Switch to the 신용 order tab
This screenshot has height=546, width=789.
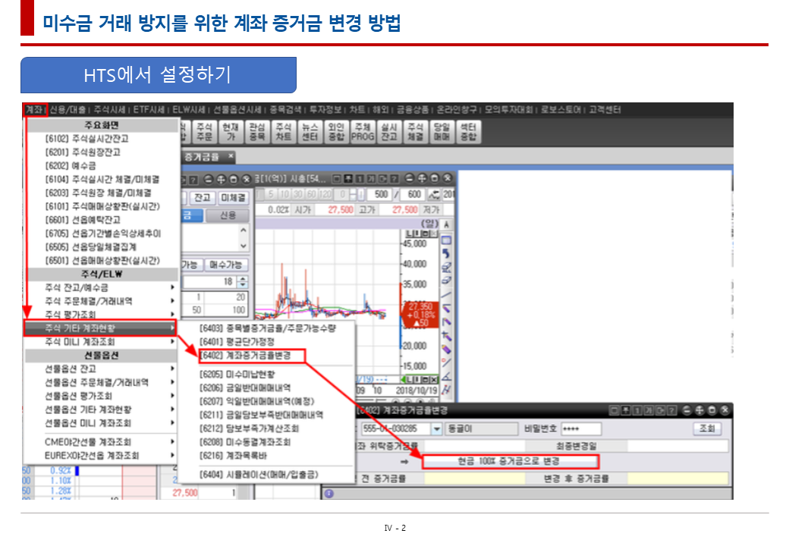[228, 215]
